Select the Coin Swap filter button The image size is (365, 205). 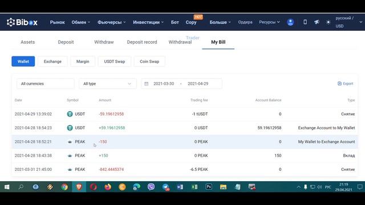[149, 61]
